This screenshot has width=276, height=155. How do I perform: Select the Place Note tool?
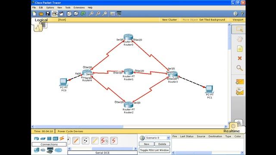tap(240, 49)
